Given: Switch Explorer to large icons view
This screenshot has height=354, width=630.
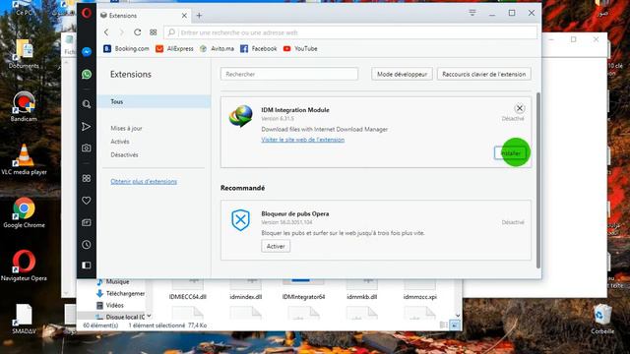Looking at the screenshot, I should click(455, 325).
